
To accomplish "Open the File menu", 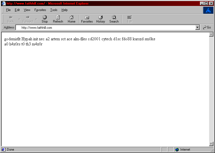I will point(8,10).
